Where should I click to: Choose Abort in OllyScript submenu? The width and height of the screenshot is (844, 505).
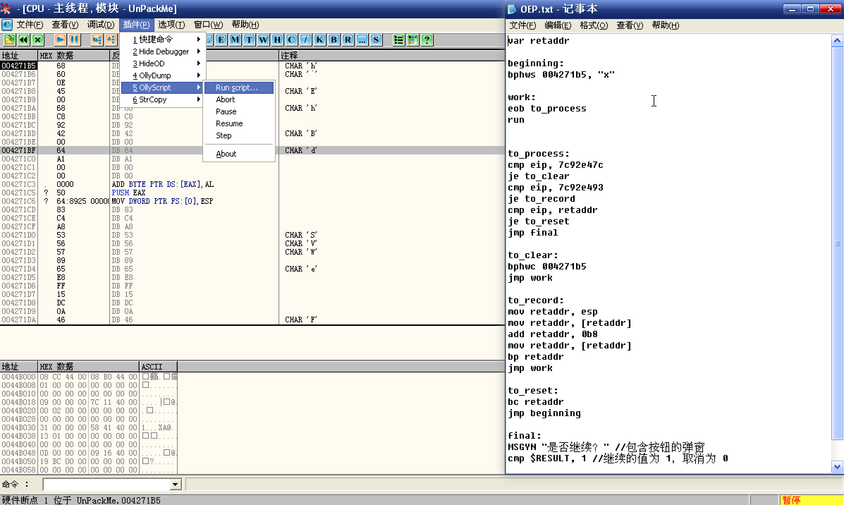pos(226,99)
